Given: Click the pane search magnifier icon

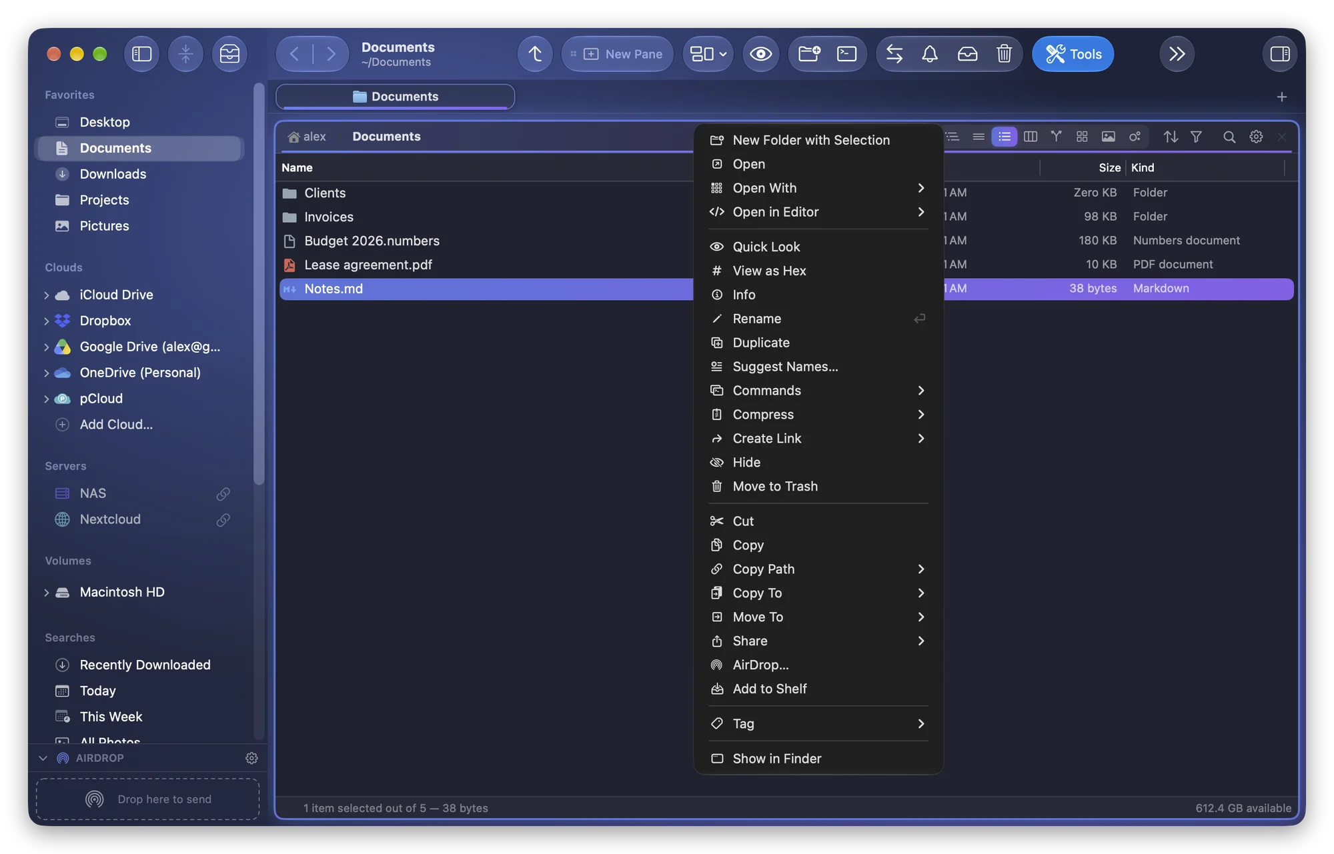Looking at the screenshot, I should 1229,137.
